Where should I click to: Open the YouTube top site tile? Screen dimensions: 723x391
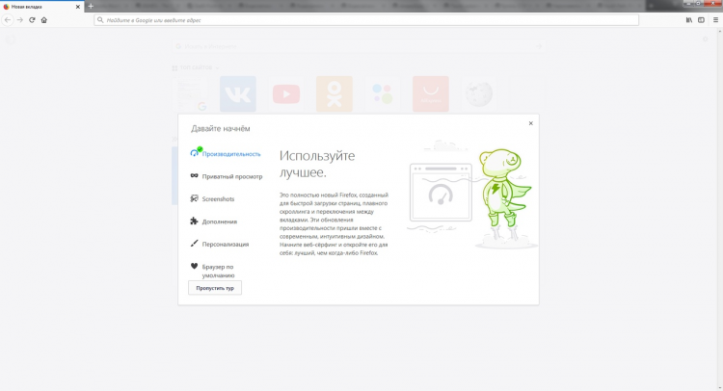click(286, 94)
